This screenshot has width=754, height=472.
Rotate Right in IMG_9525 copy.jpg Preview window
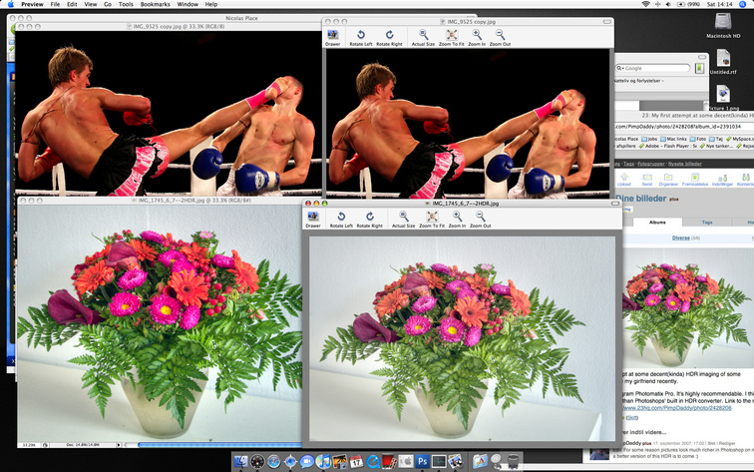pos(389,38)
